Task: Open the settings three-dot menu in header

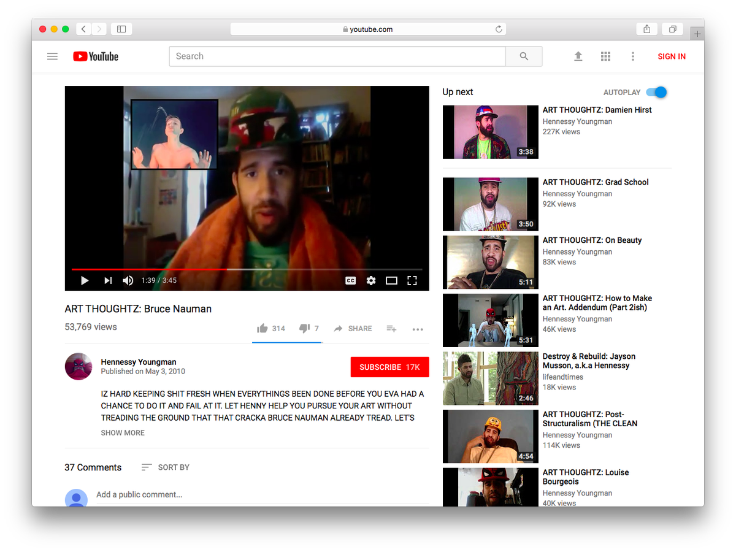Action: 633,56
